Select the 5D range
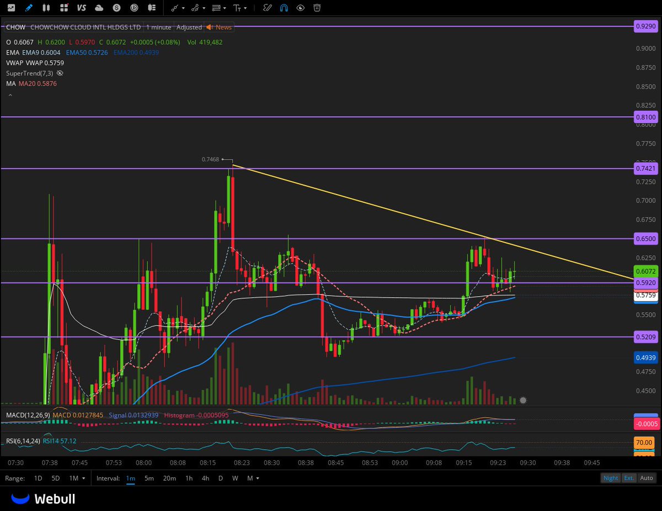The width and height of the screenshot is (662, 511). pos(55,478)
